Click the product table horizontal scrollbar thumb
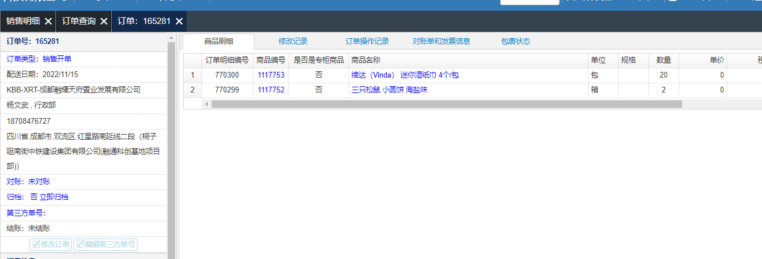Screen dimensions: 762x259 coord(447,104)
